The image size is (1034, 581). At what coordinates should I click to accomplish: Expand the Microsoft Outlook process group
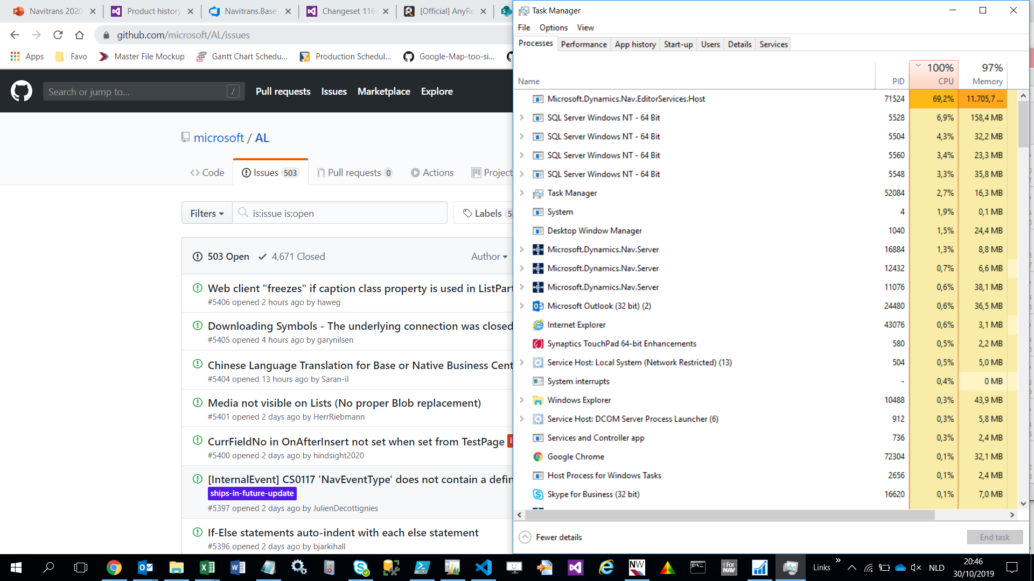(x=521, y=306)
